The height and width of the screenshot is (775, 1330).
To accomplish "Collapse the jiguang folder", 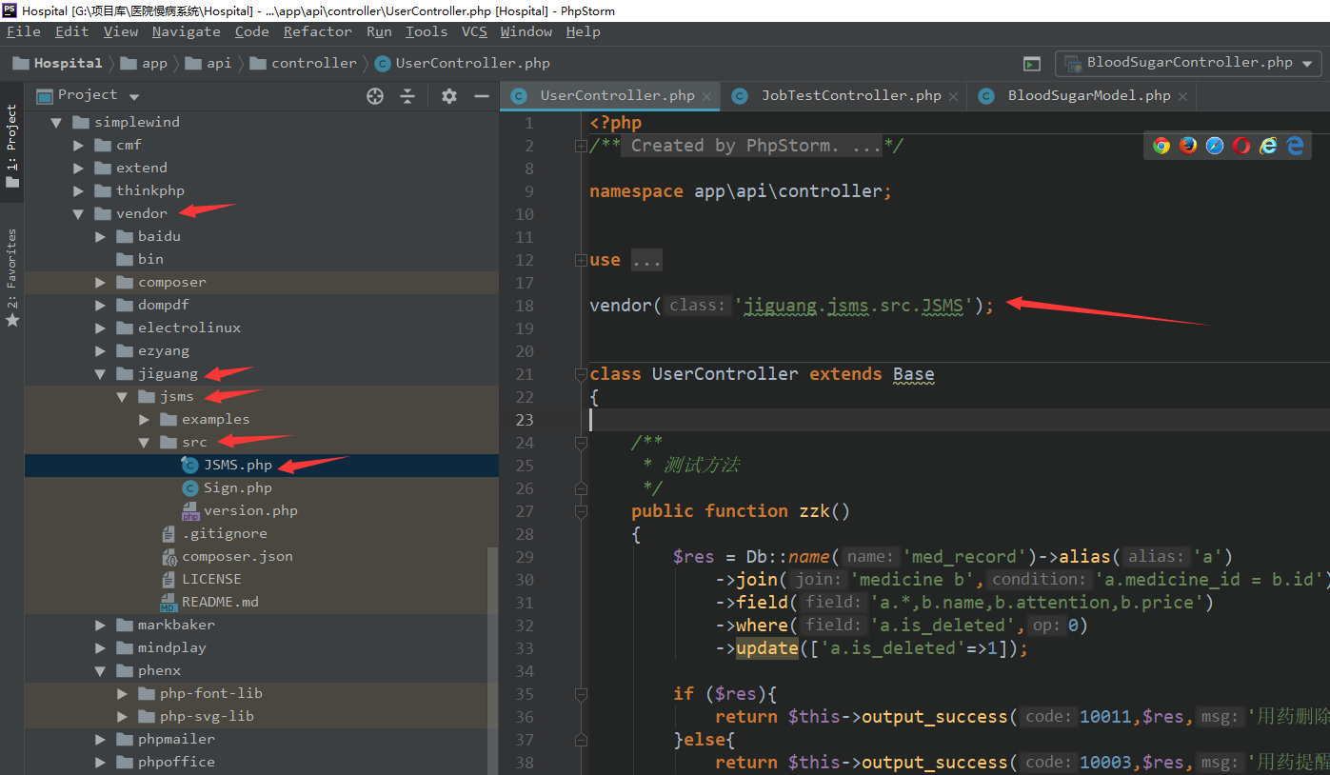I will coord(101,373).
